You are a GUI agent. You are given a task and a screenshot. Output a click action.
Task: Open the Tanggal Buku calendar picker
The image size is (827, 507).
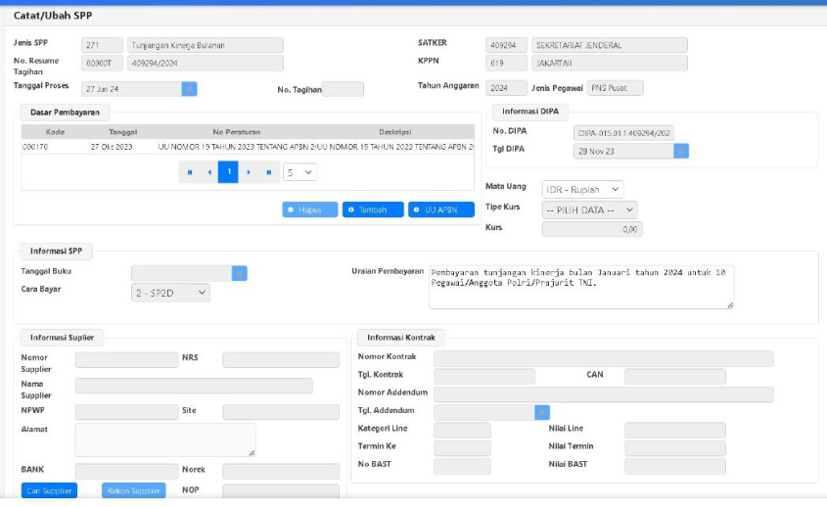(239, 273)
